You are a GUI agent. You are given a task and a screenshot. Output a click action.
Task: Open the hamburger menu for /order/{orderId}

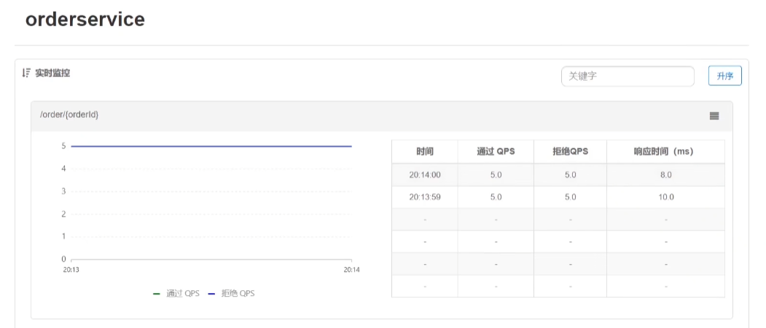[x=714, y=116]
